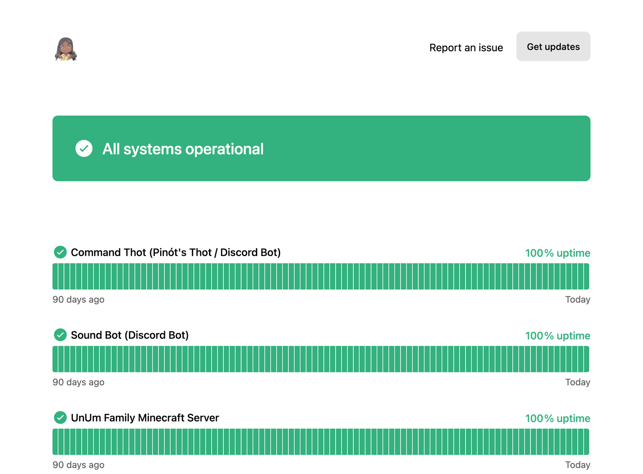
Task: Click '90 days ago' under Command Thot
Action: coord(78,299)
